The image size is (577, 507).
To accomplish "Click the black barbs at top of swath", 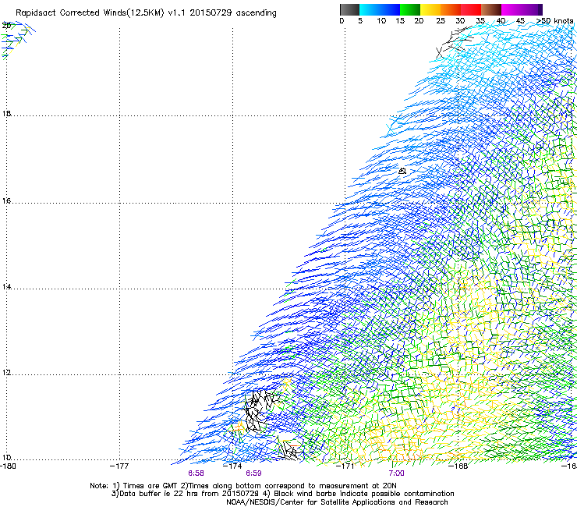I will point(453,41).
